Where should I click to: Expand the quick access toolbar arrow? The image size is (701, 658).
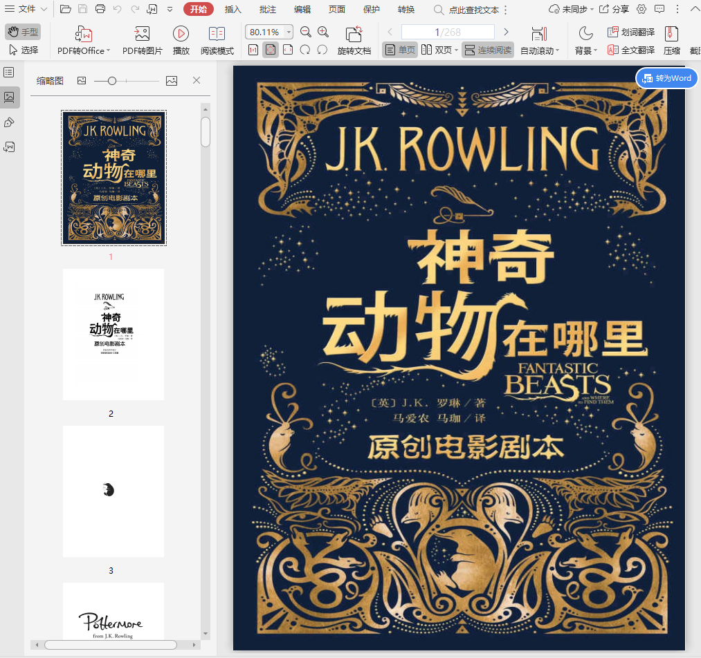170,9
